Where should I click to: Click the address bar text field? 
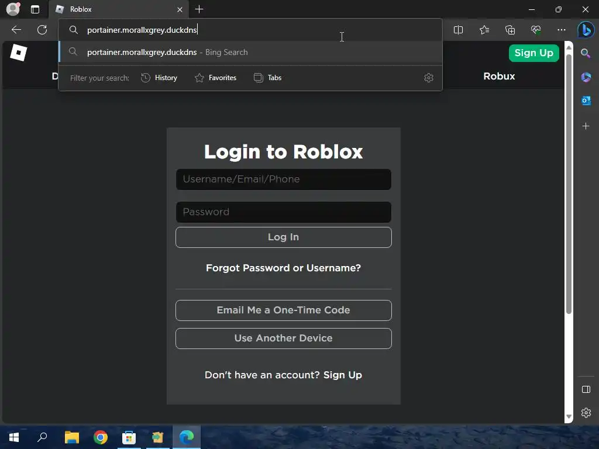point(250,30)
